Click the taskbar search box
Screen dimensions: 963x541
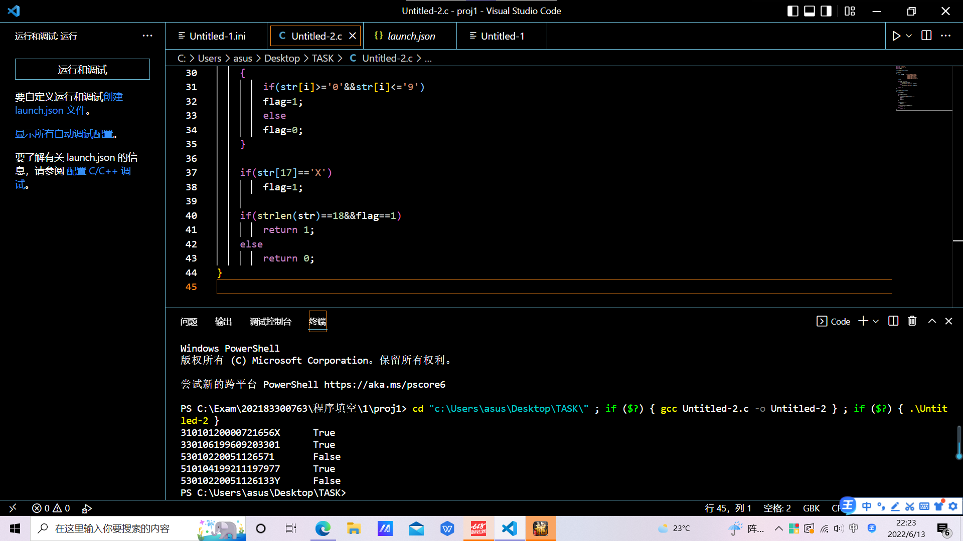point(138,528)
